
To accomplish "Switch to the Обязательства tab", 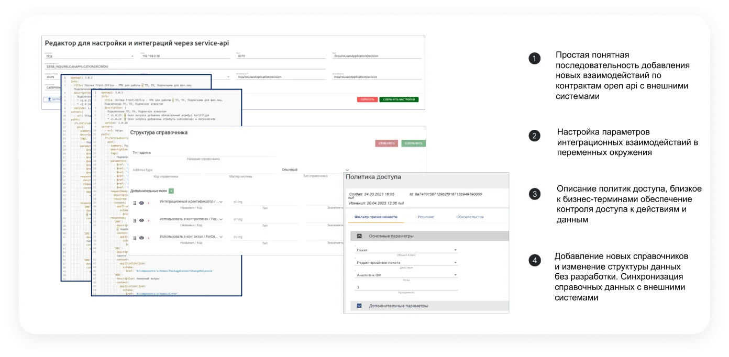I will (470, 217).
